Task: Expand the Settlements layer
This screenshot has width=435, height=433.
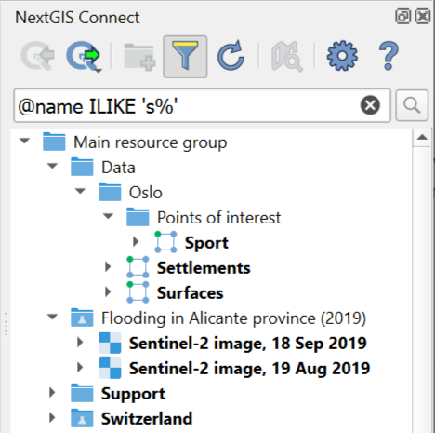Action: pos(108,266)
